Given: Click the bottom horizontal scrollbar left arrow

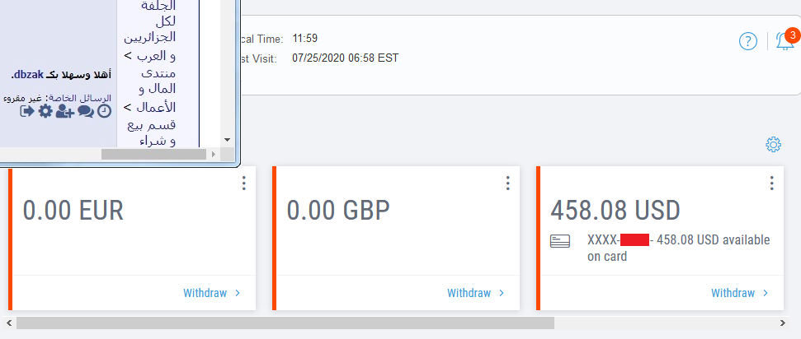Looking at the screenshot, I should click(x=7, y=323).
